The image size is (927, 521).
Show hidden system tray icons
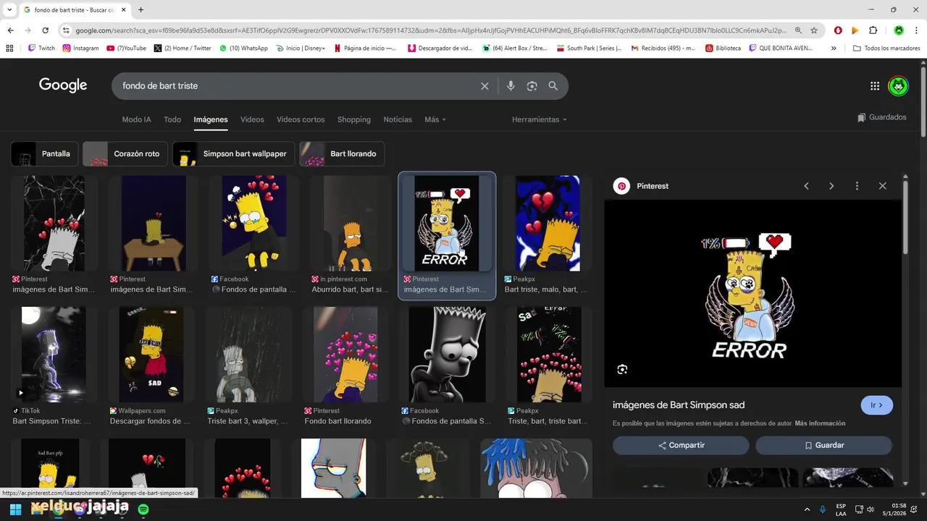tap(806, 509)
